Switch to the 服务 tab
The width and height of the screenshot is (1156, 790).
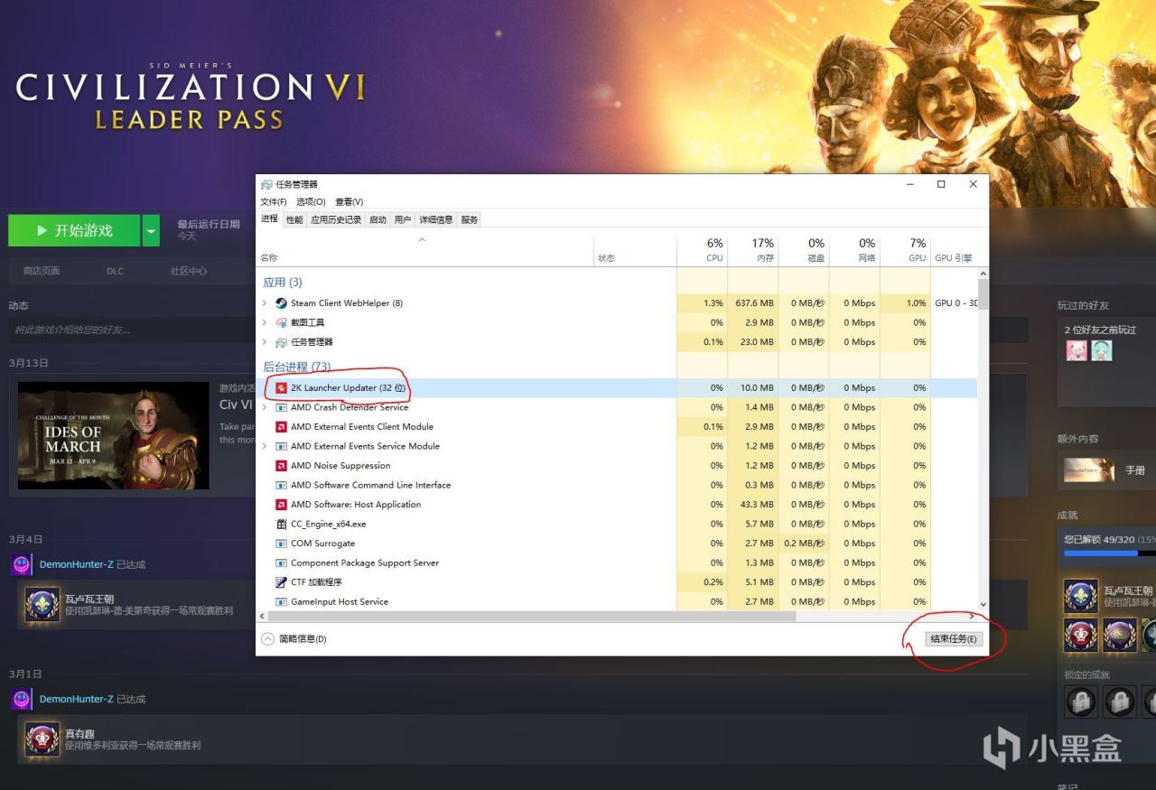point(470,219)
